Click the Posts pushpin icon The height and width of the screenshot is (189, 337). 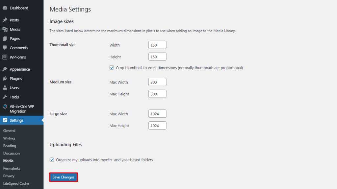(5, 20)
